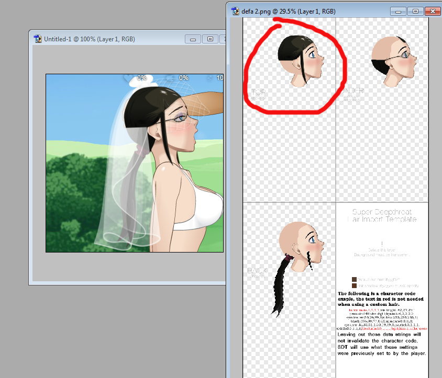Maximize the Untitled-1 document window

pos(210,39)
